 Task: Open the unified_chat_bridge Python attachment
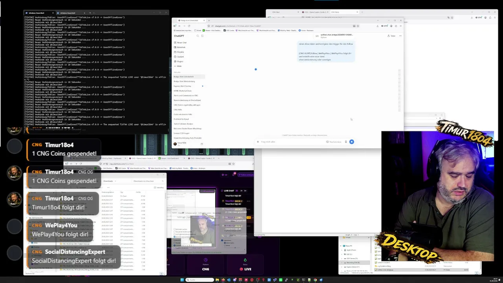334,36
